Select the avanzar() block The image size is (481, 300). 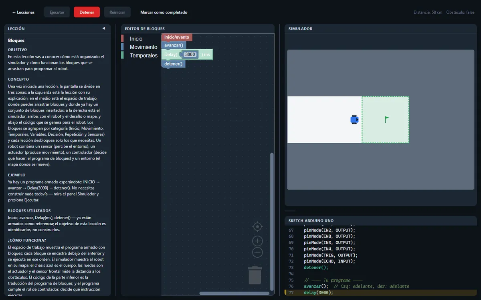tap(174, 45)
